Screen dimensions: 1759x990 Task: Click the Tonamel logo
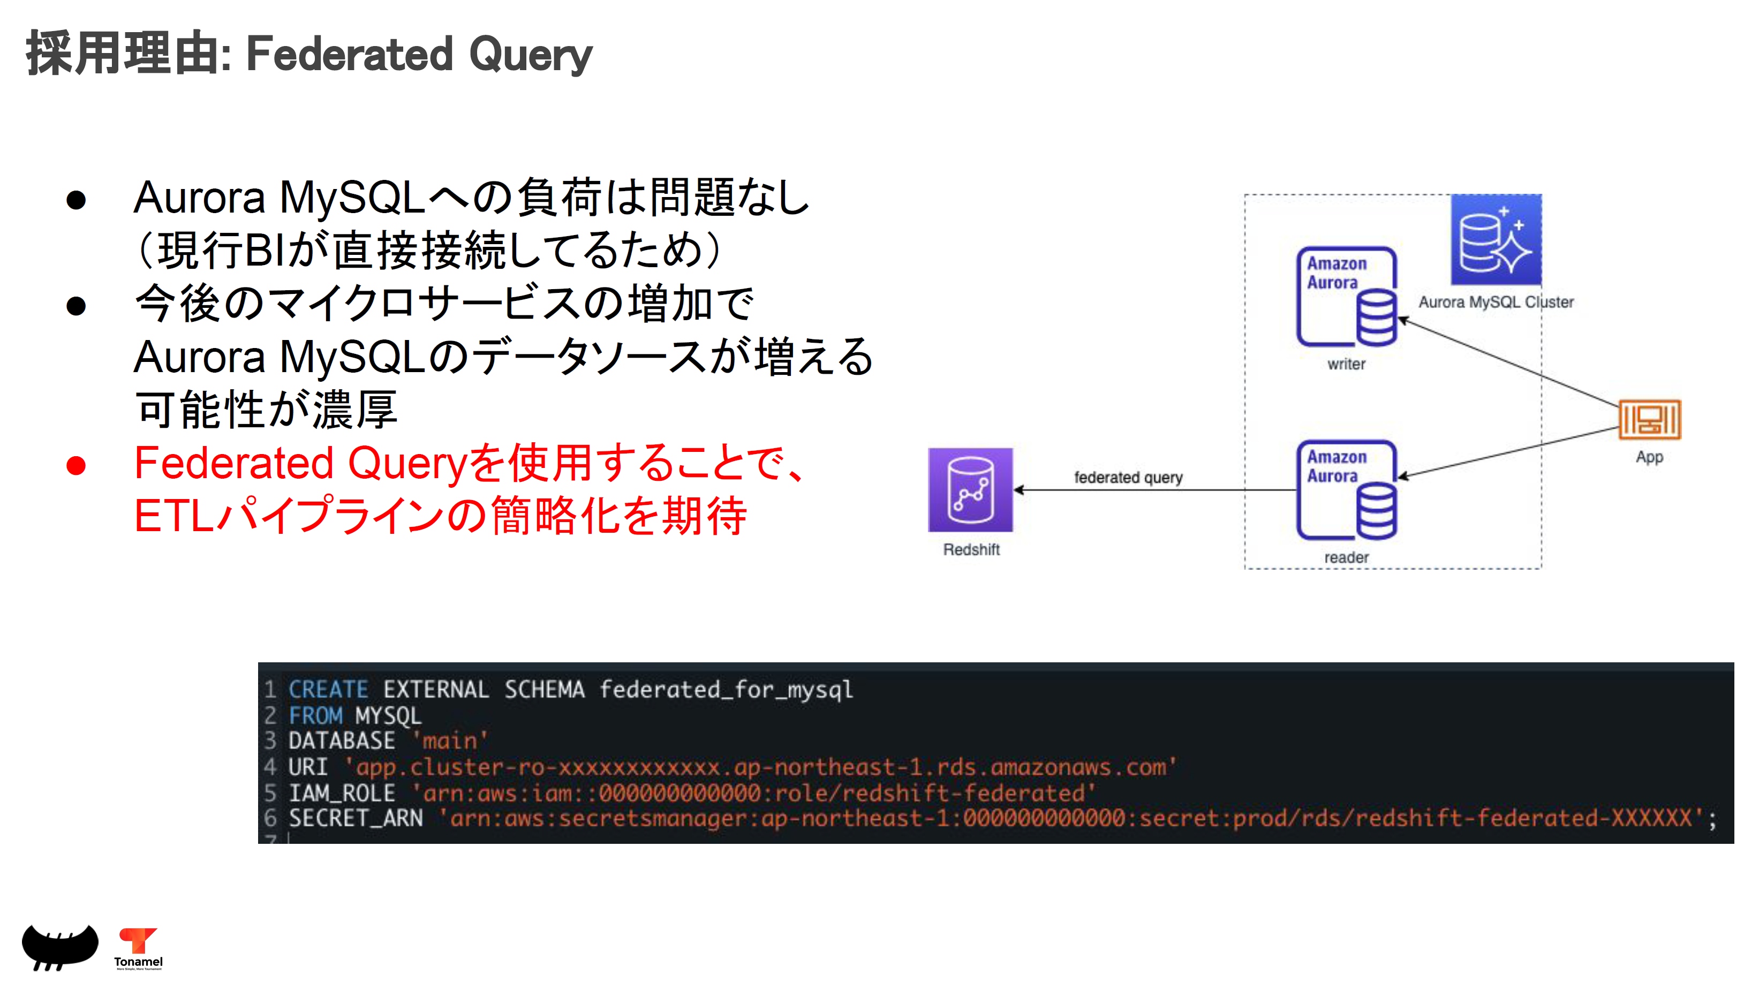coord(138,948)
